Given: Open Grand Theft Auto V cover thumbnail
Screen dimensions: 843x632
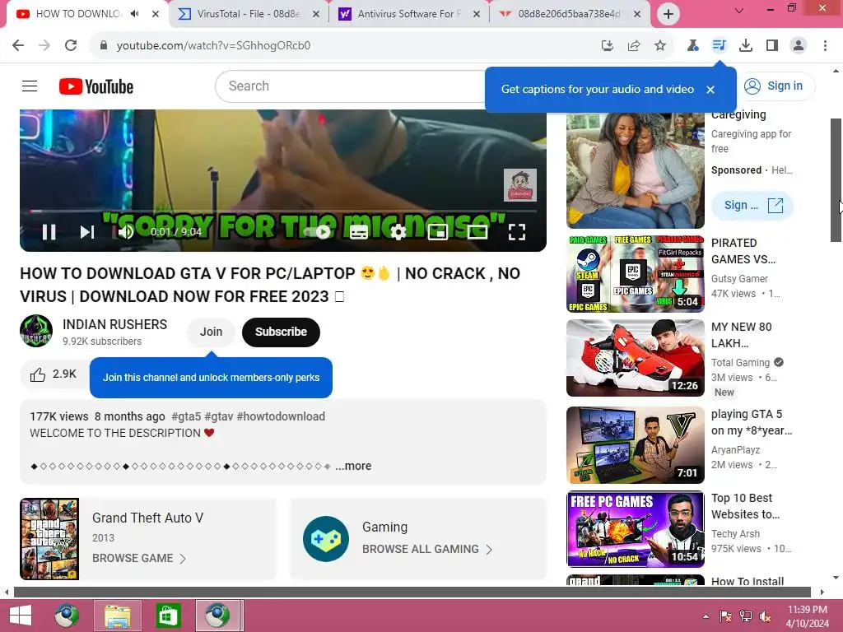Looking at the screenshot, I should (49, 539).
